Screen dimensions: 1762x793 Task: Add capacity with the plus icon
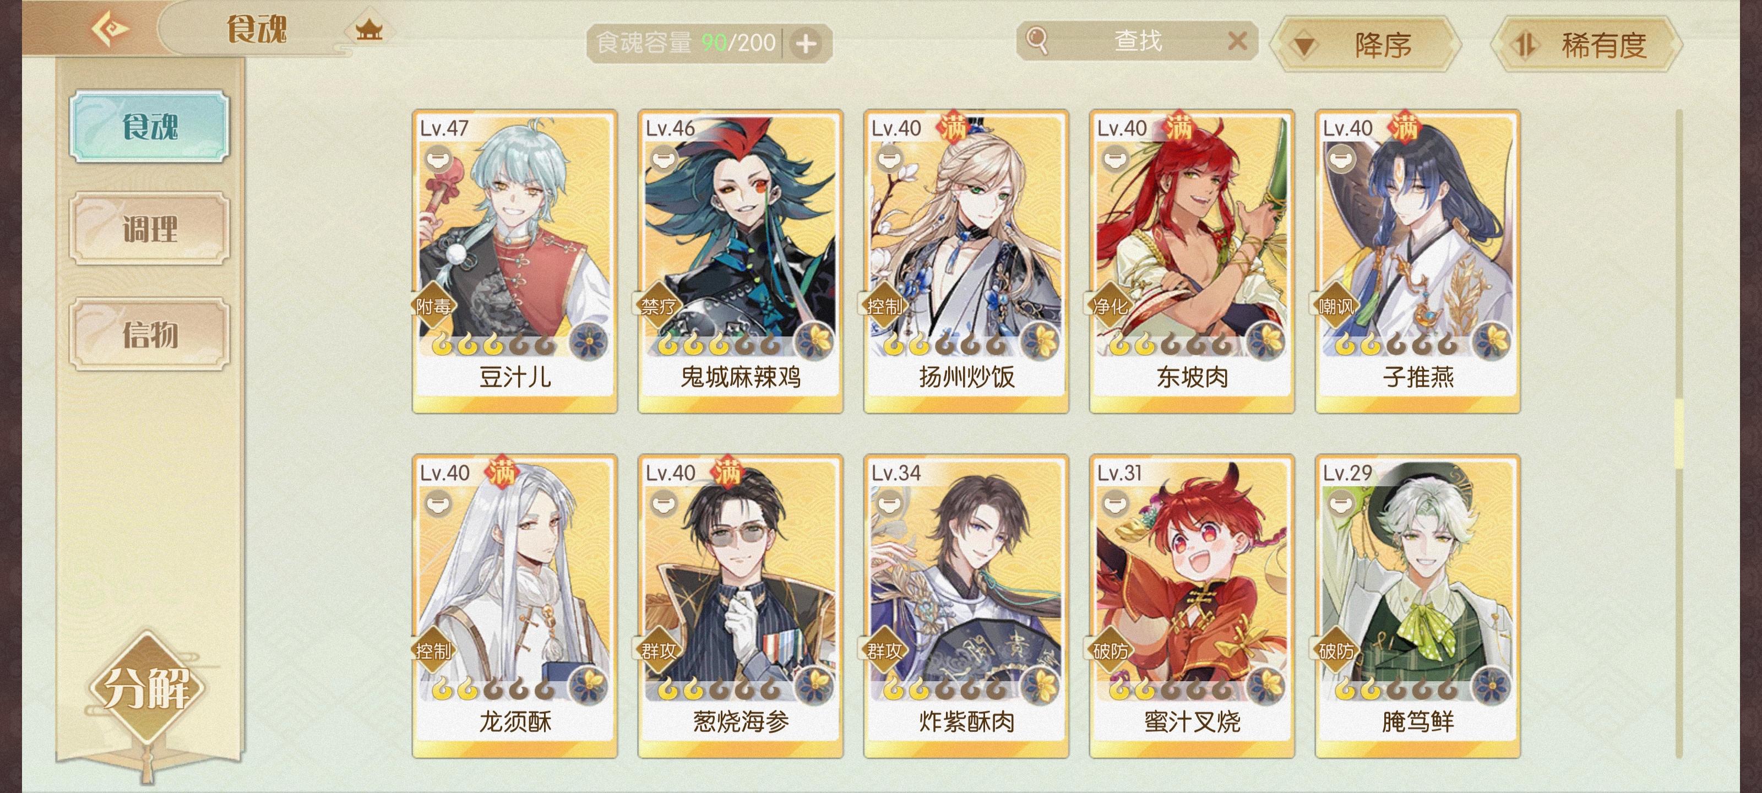(x=806, y=44)
